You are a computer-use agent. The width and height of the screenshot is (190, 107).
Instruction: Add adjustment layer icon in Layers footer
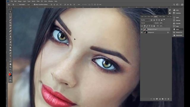click(x=160, y=99)
